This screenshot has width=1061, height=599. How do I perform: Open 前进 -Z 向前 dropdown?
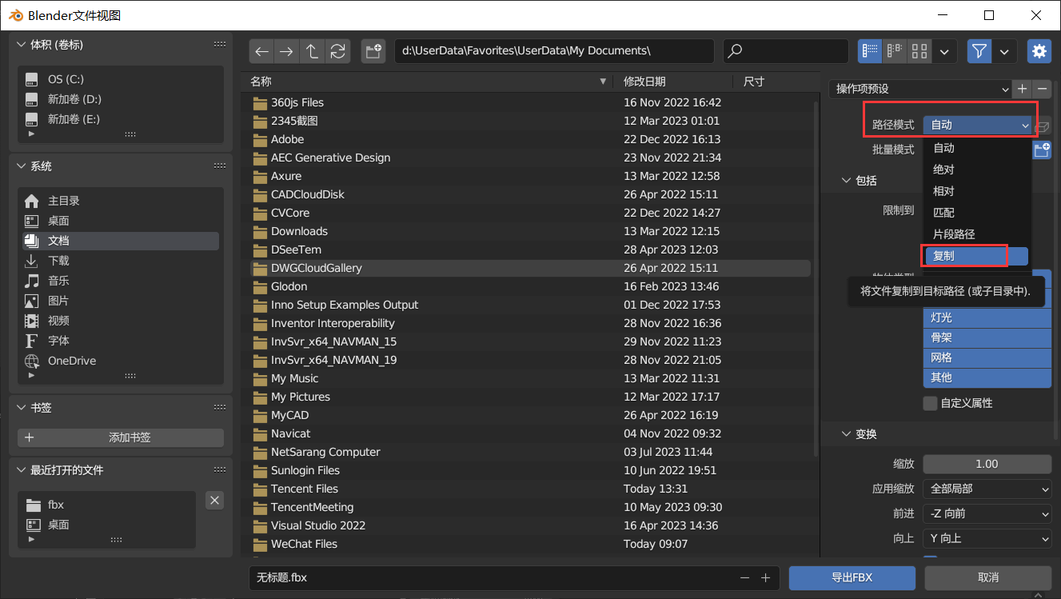pos(987,513)
